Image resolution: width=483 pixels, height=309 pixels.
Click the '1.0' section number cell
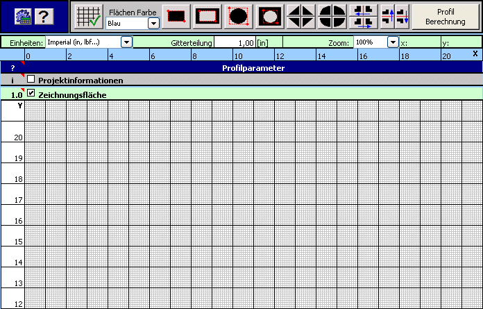point(12,94)
